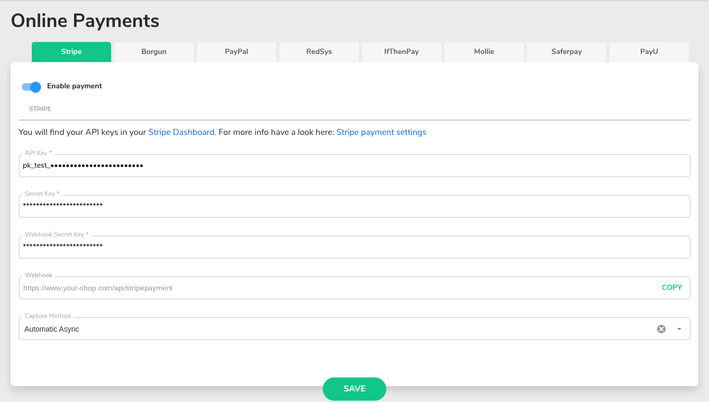
Task: Click the Enable payment label text
Action: (x=75, y=86)
